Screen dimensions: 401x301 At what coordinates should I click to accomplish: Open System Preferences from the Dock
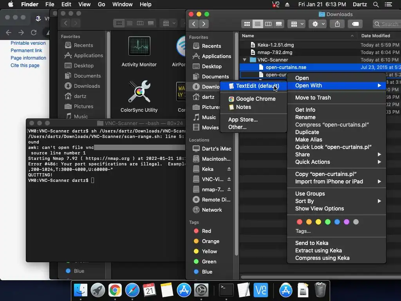(201, 290)
